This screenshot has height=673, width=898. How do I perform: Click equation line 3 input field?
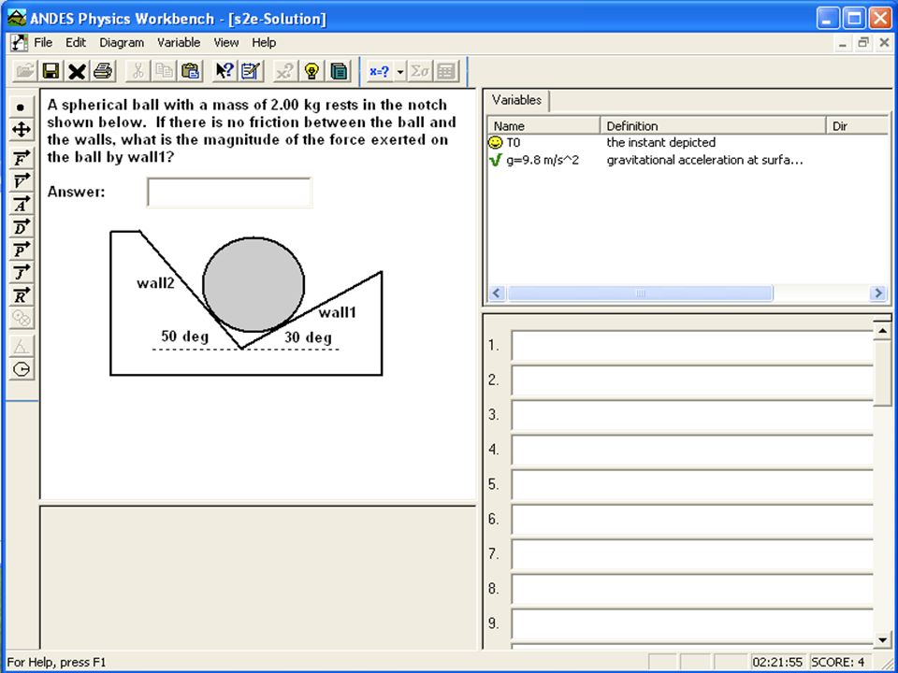coord(692,415)
